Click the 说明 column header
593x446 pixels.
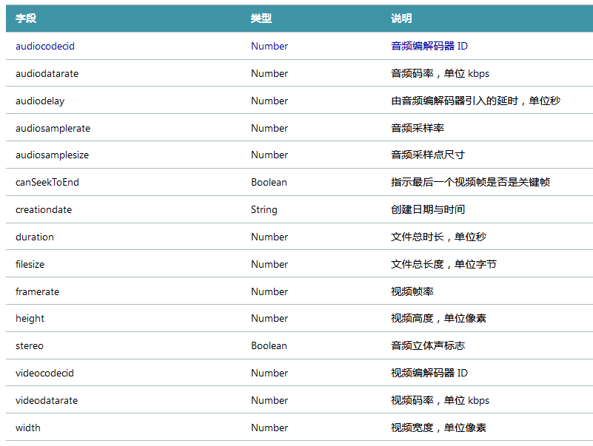pyautogui.click(x=401, y=18)
